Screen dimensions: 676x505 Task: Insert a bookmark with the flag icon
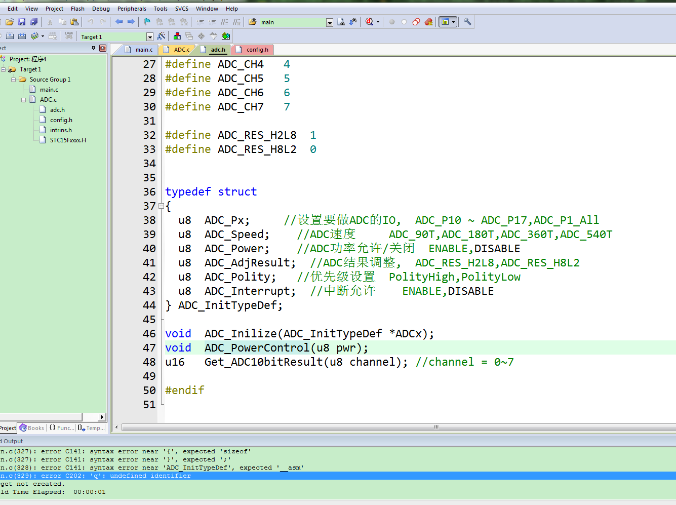147,22
